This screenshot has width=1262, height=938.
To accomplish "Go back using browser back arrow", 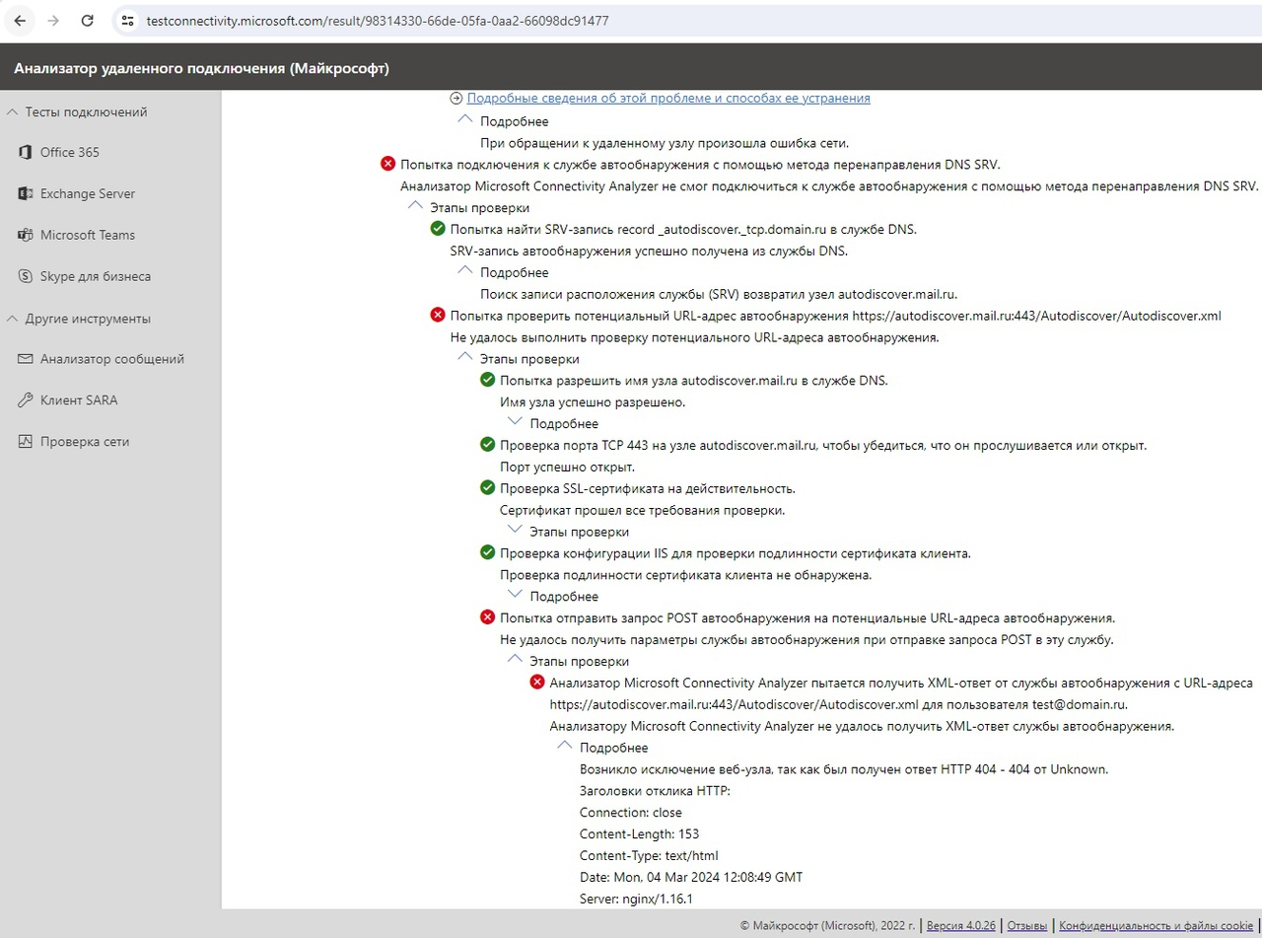I will (20, 20).
